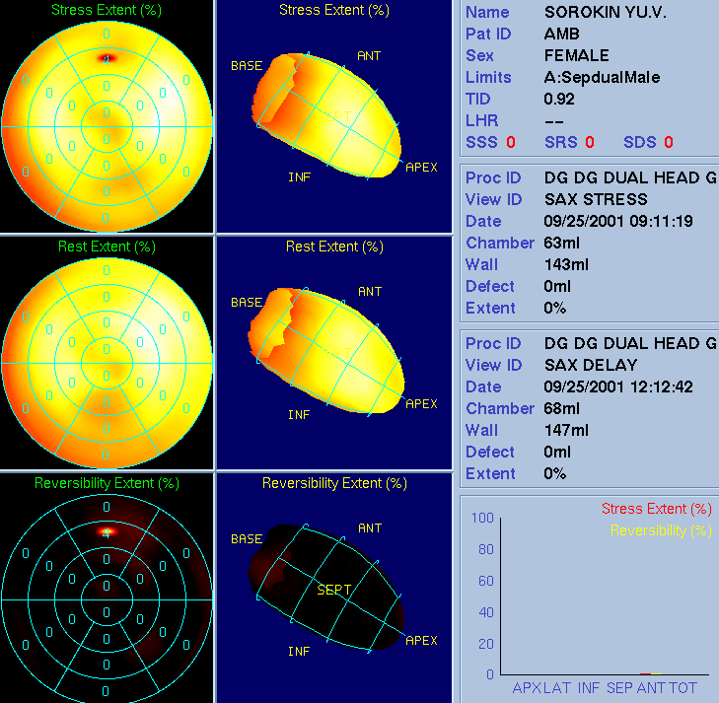Click the SEP label on the graph axis

(619, 688)
